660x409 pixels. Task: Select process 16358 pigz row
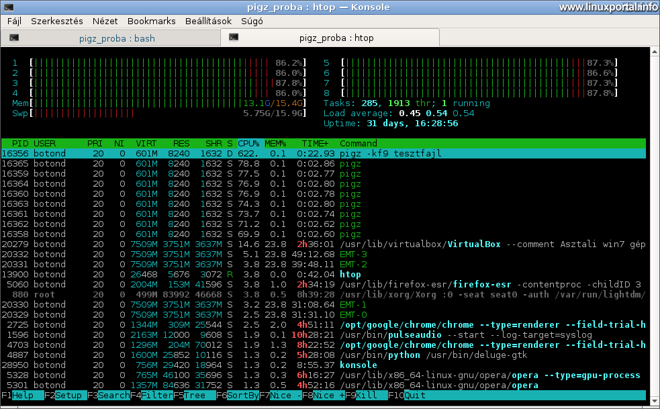(323, 234)
